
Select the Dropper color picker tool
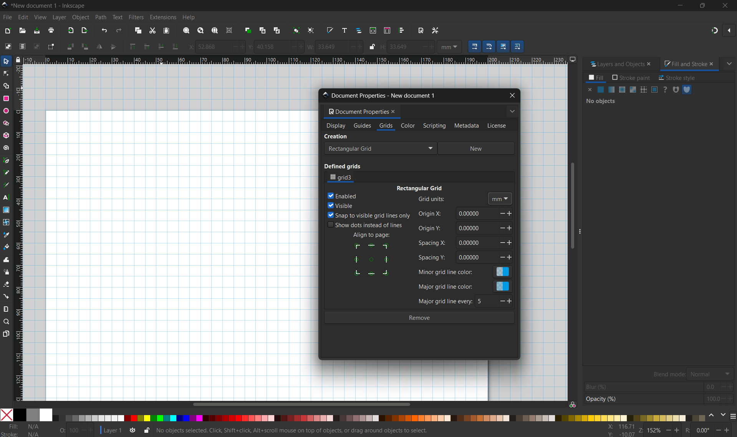[6, 234]
